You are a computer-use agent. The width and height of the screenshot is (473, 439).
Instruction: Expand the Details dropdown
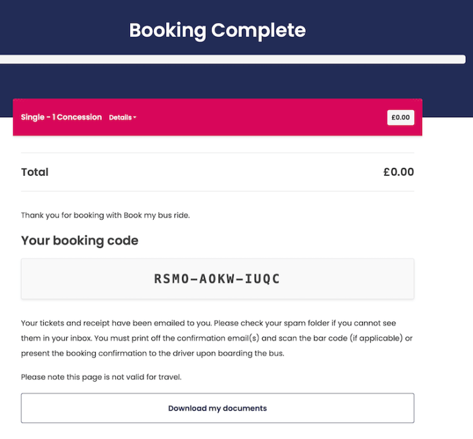coord(121,118)
